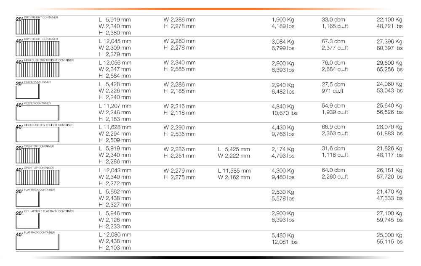Click the "L 12,080 mm" dimension

click(x=115, y=234)
